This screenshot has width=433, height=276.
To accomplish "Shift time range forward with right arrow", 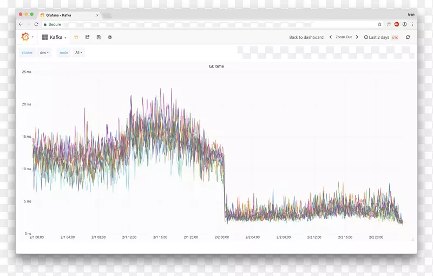I will 357,37.
